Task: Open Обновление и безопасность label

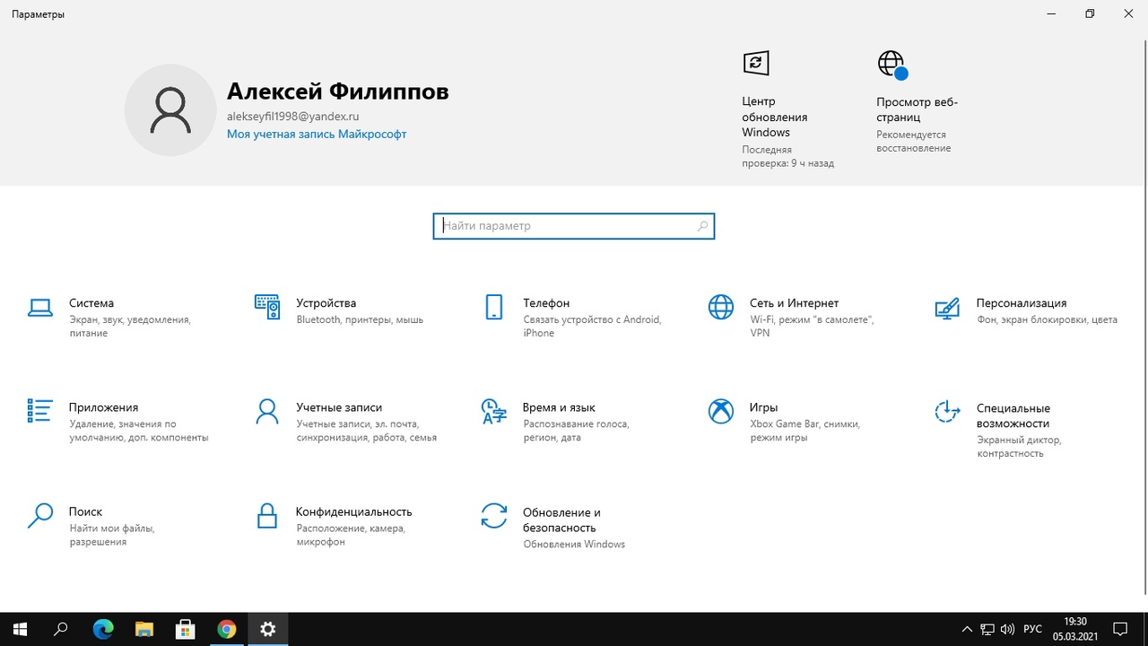Action: (561, 519)
